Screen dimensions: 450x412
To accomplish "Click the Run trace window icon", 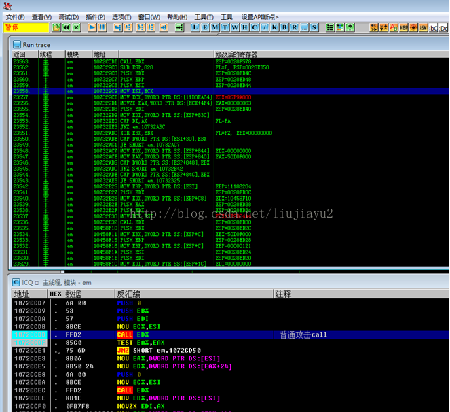I will (x=17, y=45).
